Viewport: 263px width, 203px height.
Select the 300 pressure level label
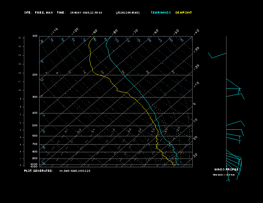pyautogui.click(x=35, y=97)
